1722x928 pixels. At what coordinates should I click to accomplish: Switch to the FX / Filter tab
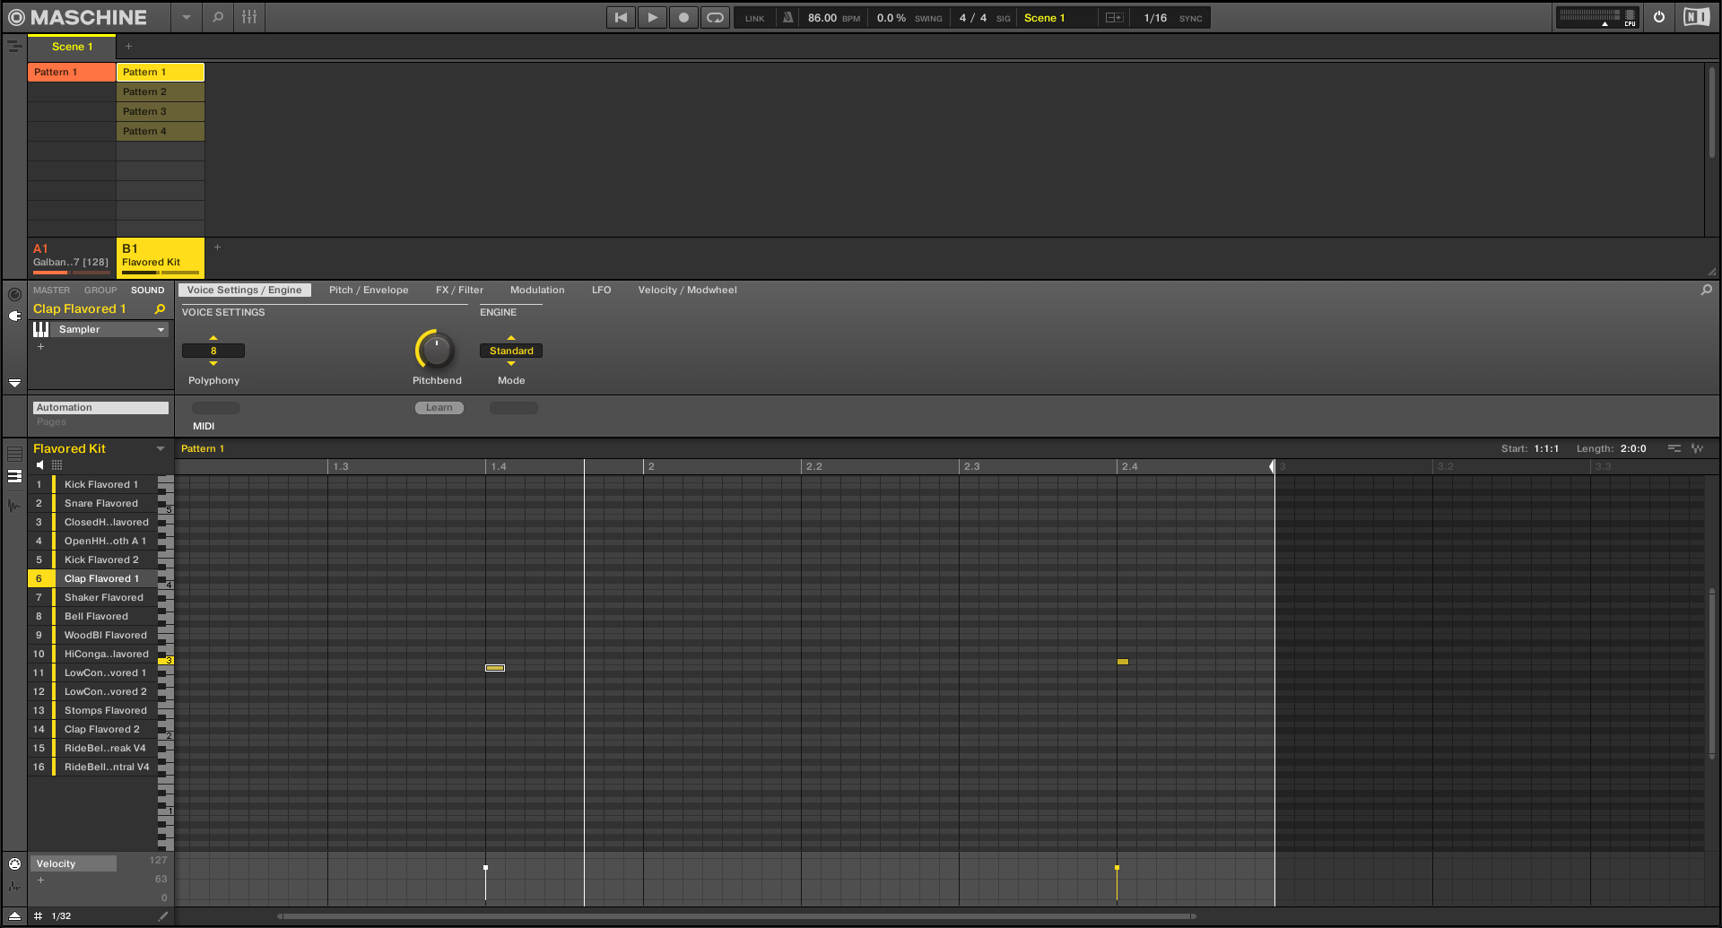459,291
